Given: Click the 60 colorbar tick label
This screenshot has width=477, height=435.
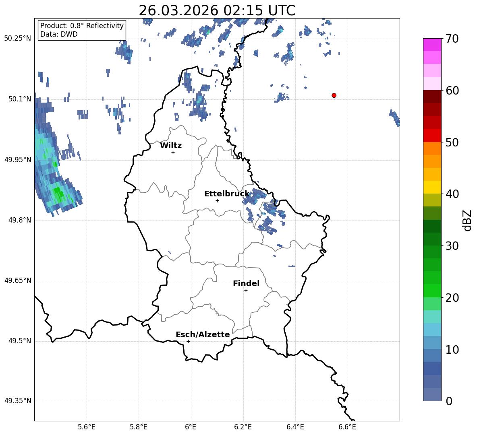Looking at the screenshot, I should 452,91.
